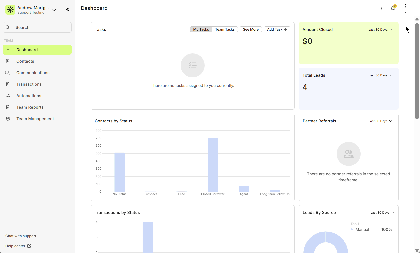
Task: Click the "Contacts by Status" heading
Action: tap(113, 121)
